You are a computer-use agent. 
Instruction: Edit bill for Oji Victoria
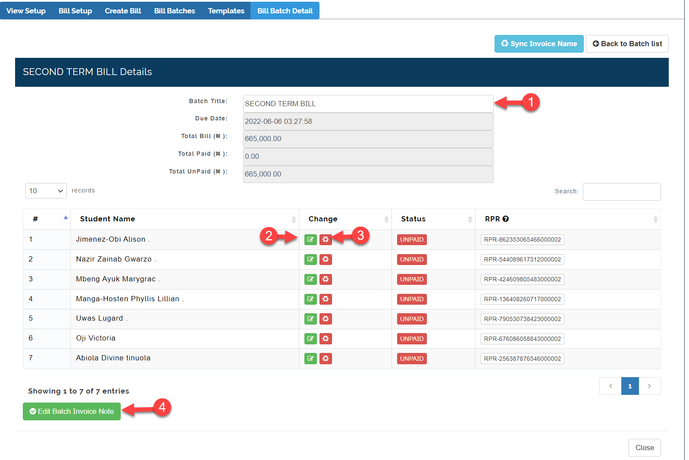coord(310,339)
